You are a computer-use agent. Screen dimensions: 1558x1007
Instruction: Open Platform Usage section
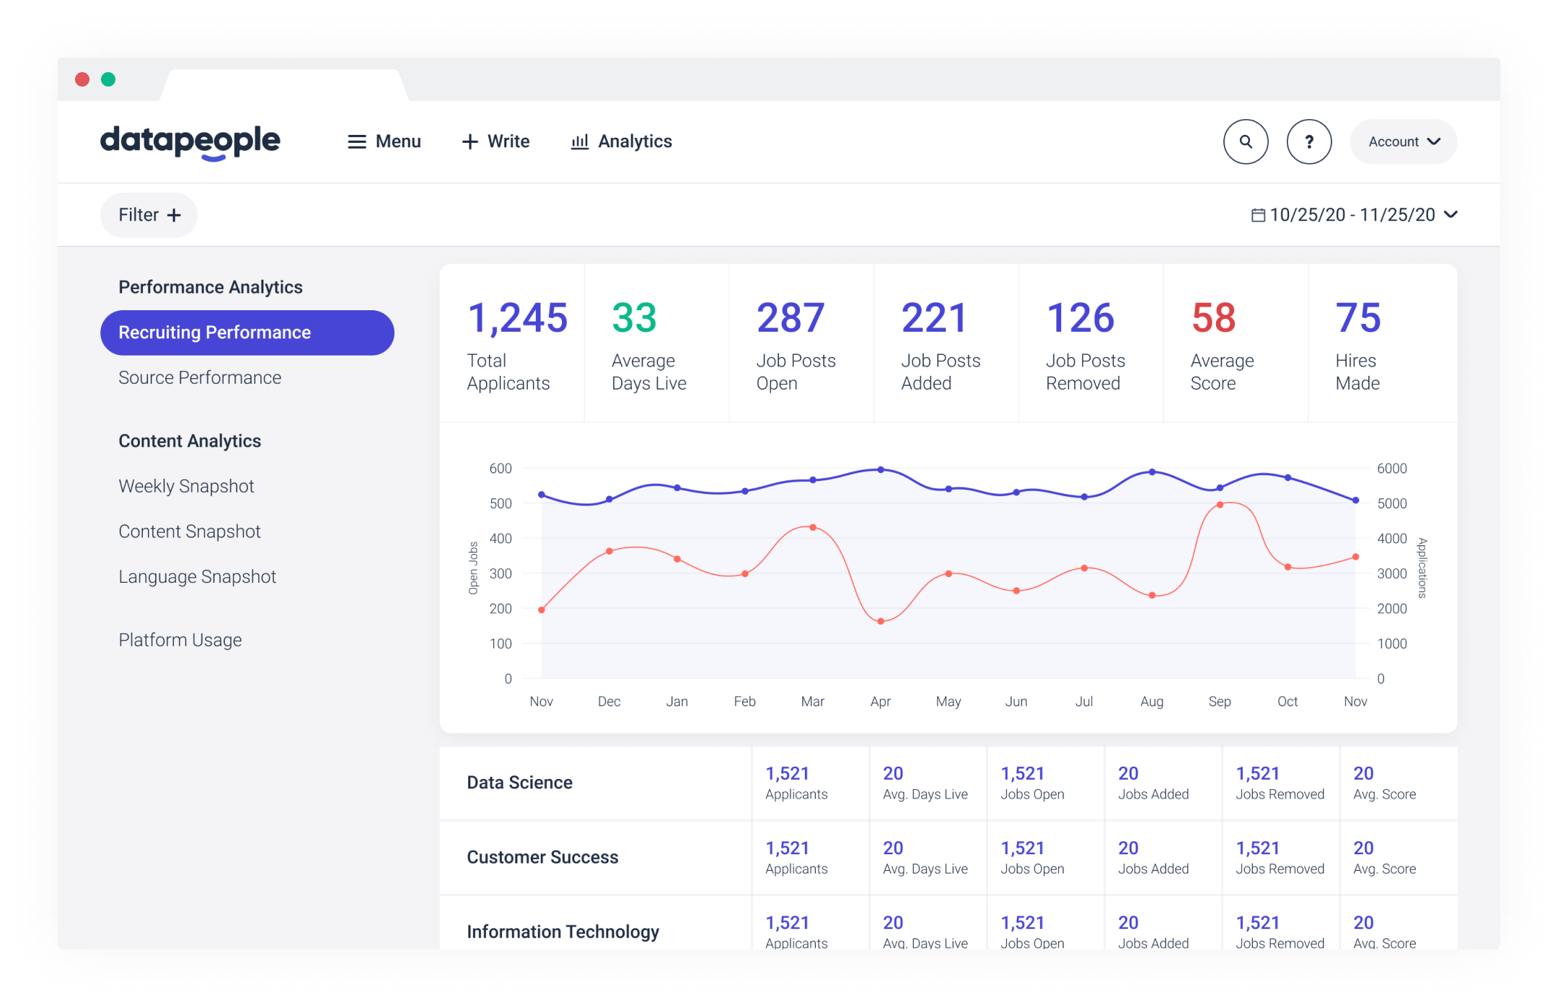coord(180,639)
